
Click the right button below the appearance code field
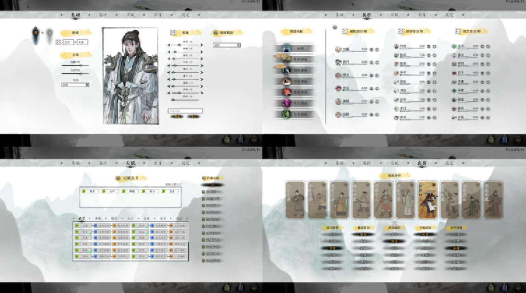tap(194, 116)
